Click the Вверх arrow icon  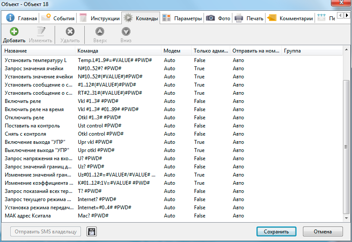100,31
